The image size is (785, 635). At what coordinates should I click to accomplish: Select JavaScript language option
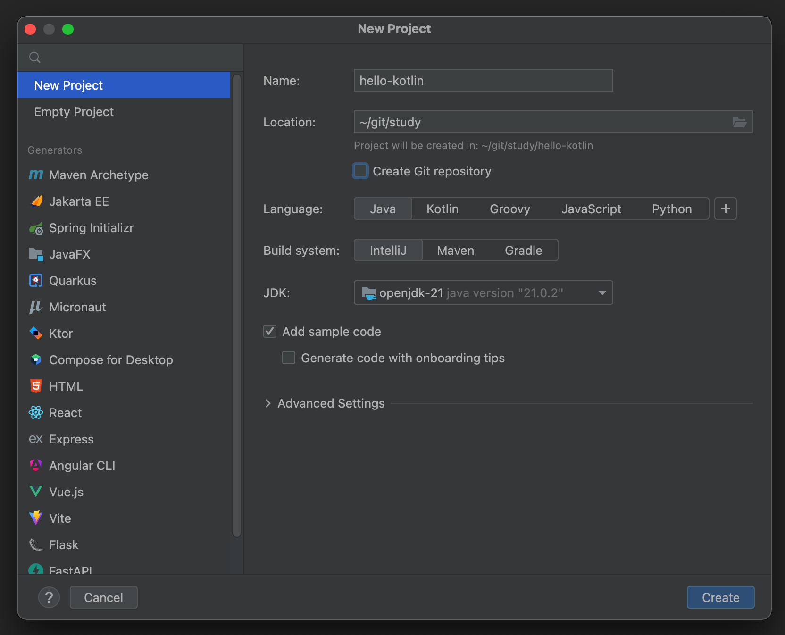click(x=591, y=209)
